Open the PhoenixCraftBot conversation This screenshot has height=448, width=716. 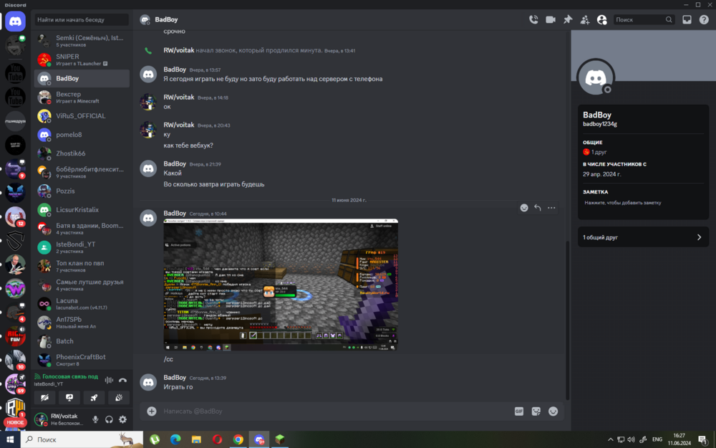click(x=82, y=360)
